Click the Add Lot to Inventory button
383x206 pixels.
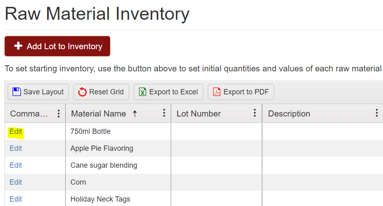pos(57,46)
